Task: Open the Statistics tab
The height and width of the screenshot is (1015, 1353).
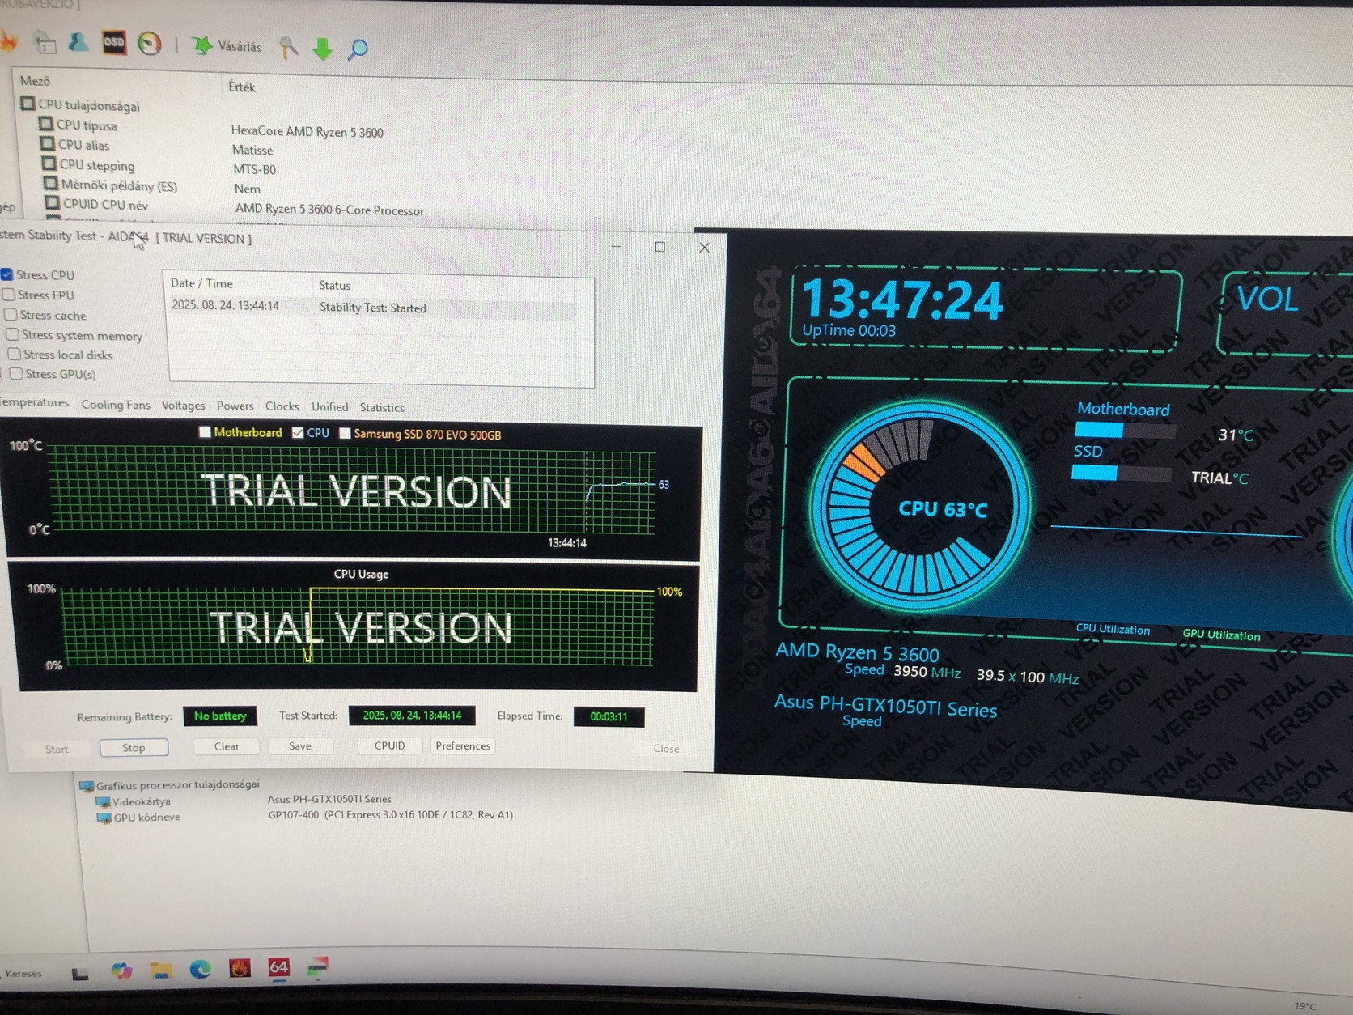Action: tap(382, 408)
